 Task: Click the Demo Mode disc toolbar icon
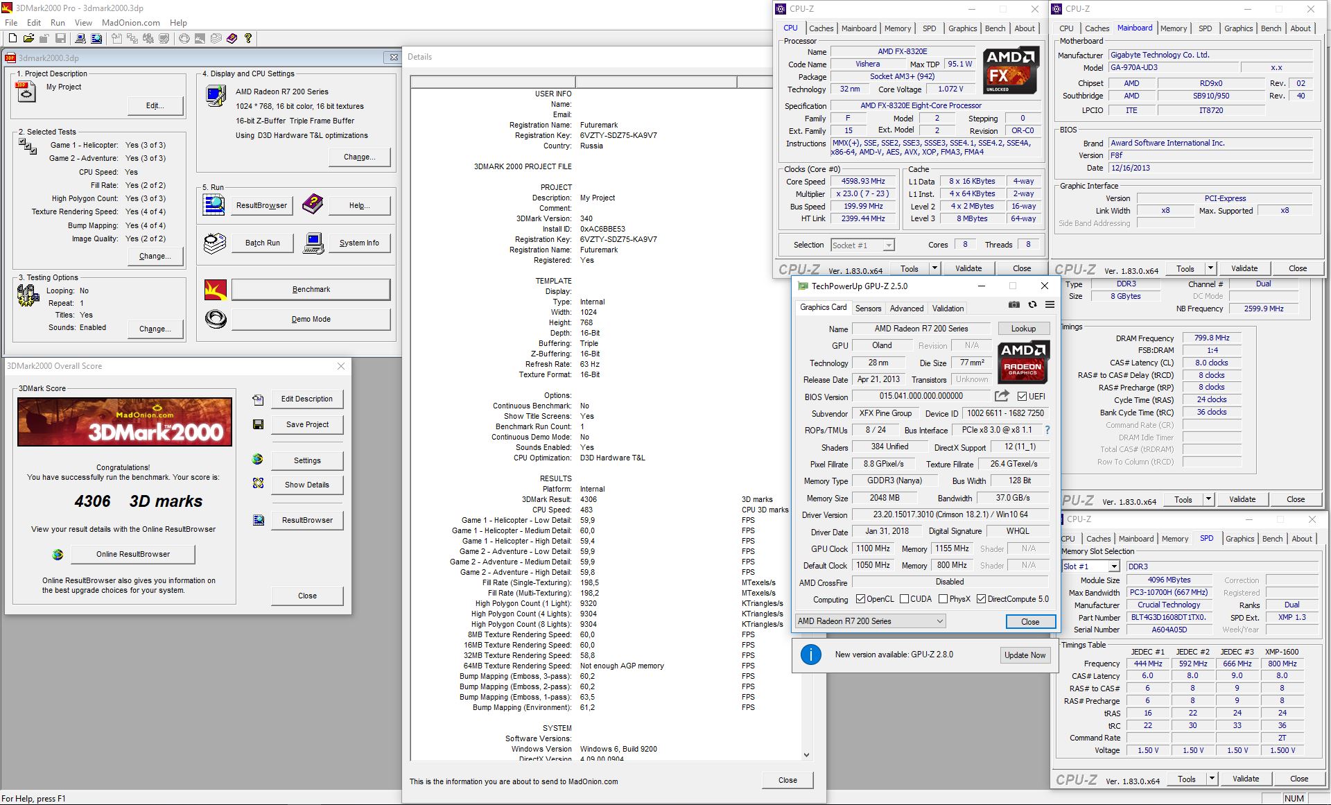(184, 38)
